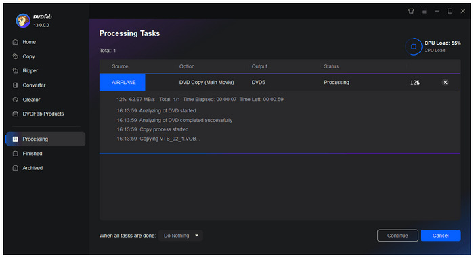Select the Converter module icon
Viewport: 474px width, 258px height.
(x=16, y=85)
